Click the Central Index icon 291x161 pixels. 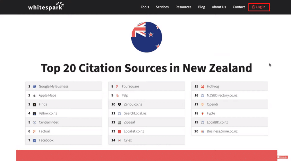(34, 122)
